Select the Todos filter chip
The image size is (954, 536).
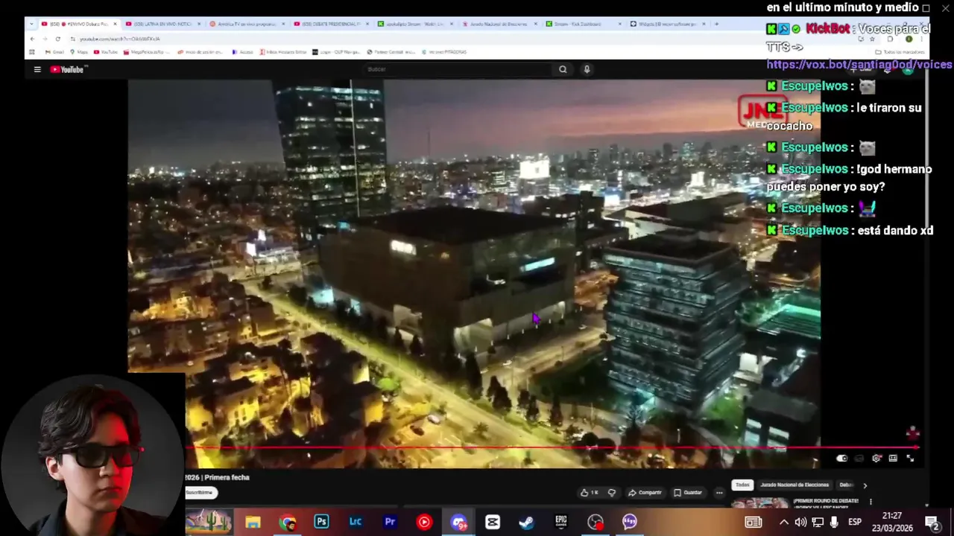click(742, 485)
